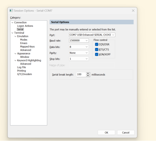Select Logon Actions category
156x141 pixels.
(x=25, y=26)
